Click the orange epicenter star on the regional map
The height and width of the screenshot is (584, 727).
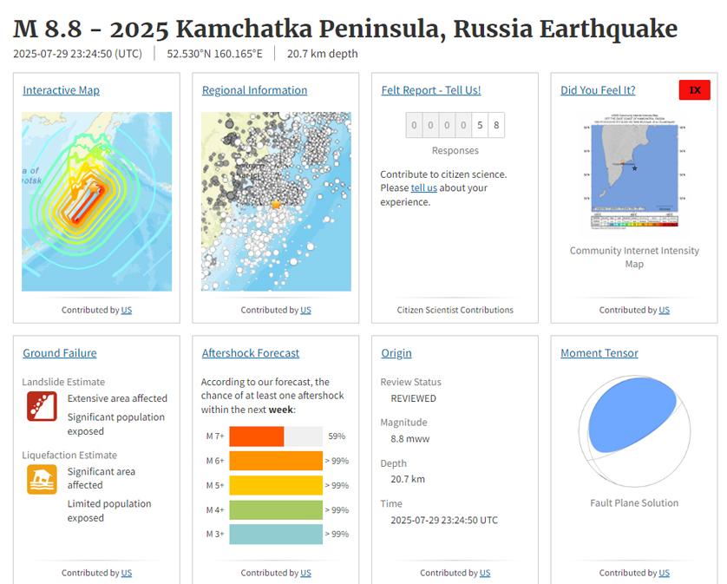(276, 205)
